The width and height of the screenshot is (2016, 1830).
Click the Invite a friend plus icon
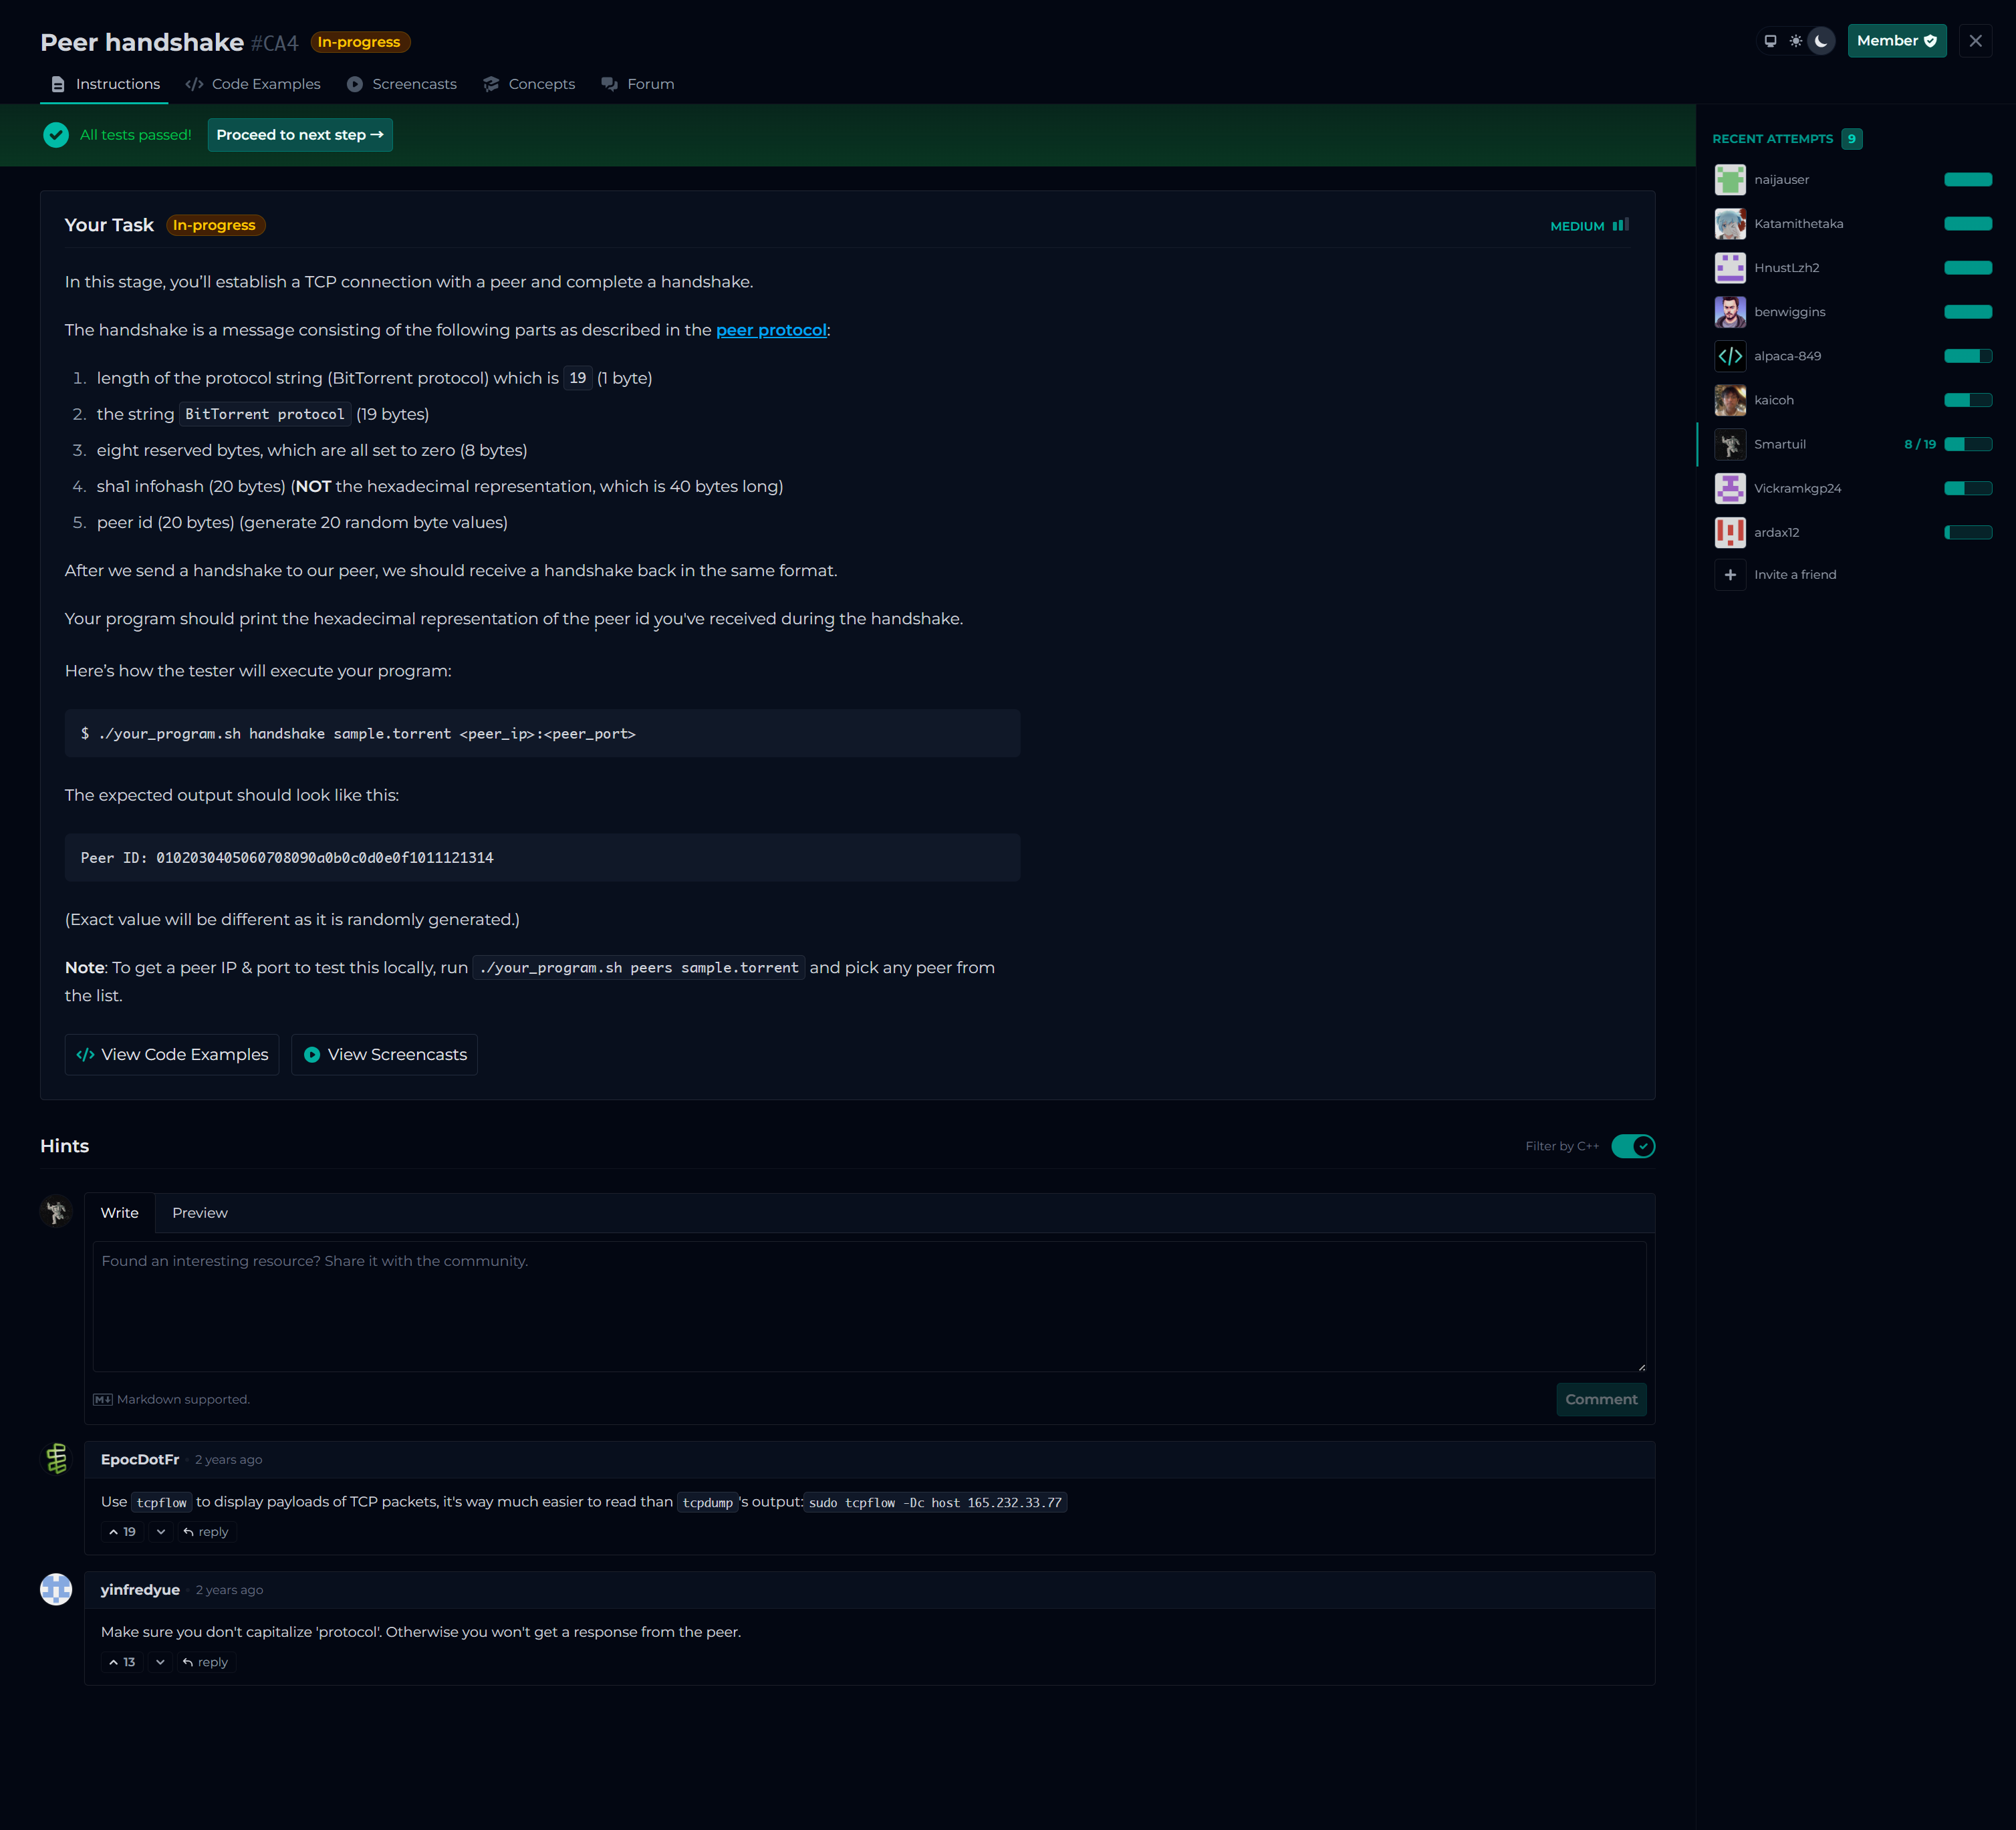[1730, 575]
